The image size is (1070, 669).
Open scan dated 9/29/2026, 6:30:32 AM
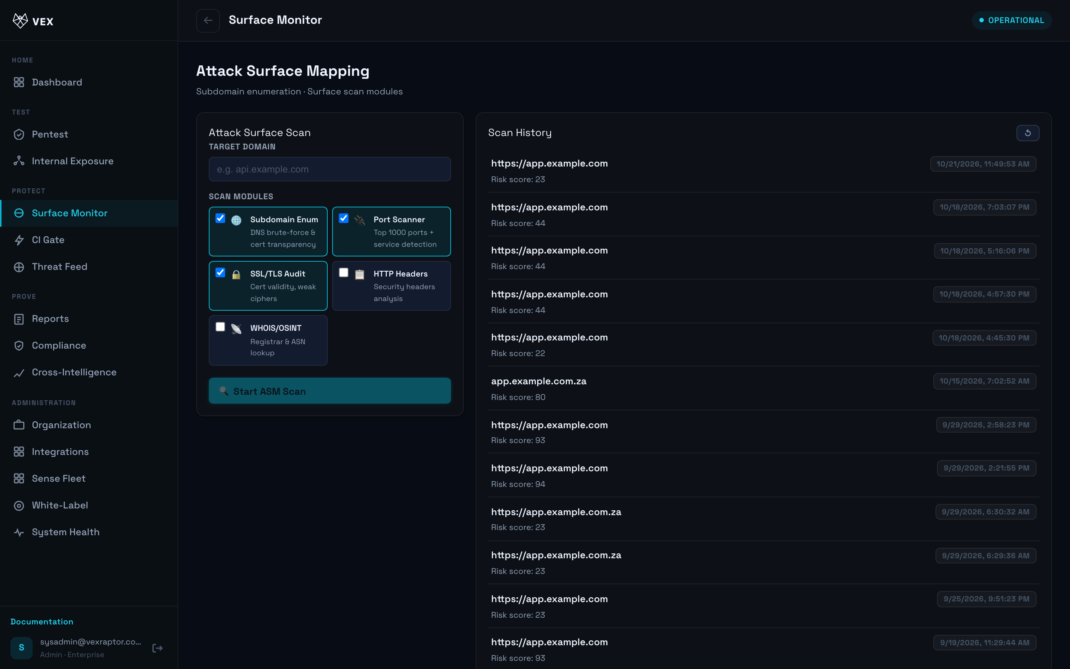point(763,519)
